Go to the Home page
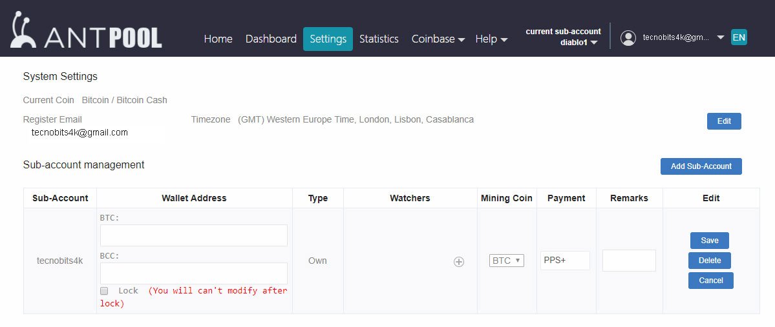The height and width of the screenshot is (327, 775). (x=218, y=39)
